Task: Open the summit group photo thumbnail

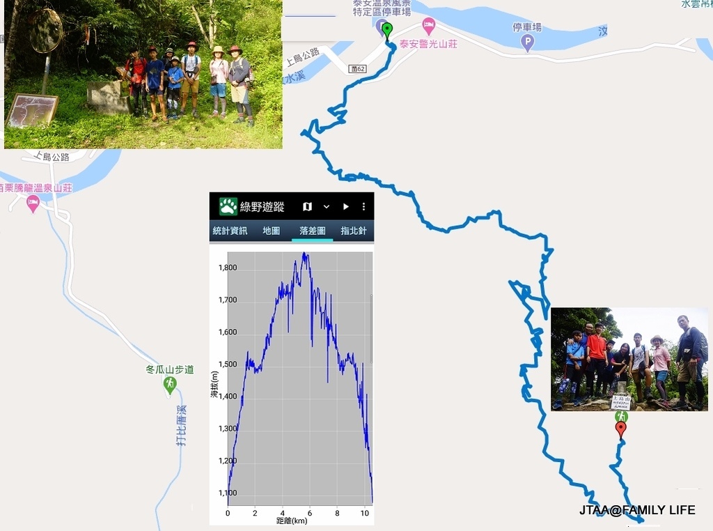Action: 629,360
